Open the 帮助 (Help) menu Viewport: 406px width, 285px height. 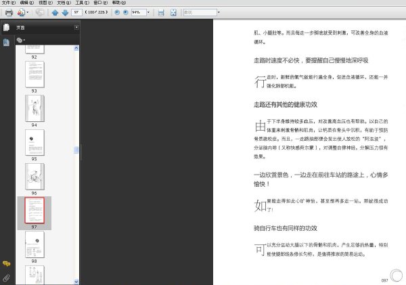[119, 3]
